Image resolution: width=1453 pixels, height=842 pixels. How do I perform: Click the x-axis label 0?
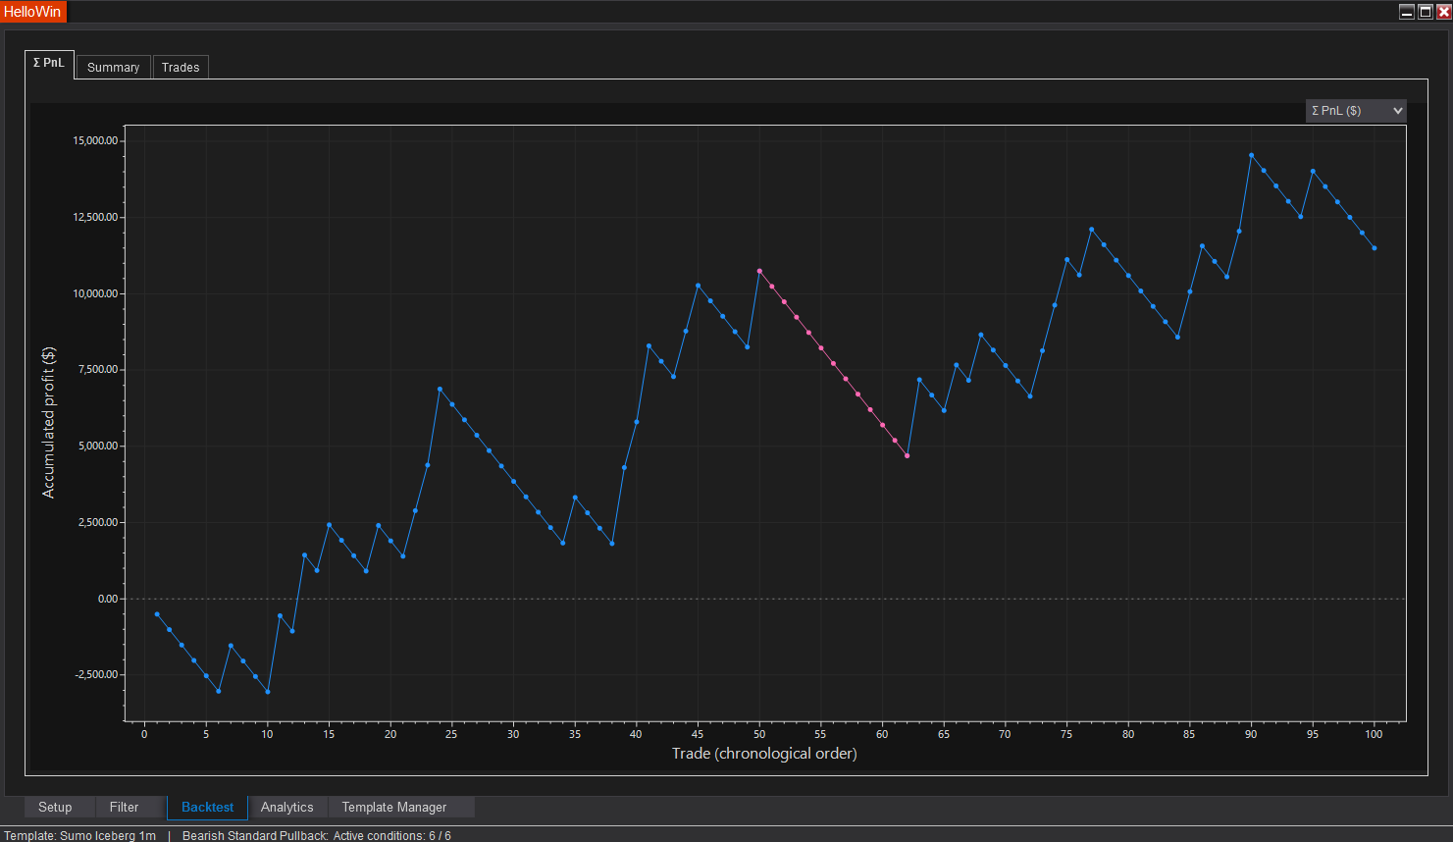tap(144, 734)
